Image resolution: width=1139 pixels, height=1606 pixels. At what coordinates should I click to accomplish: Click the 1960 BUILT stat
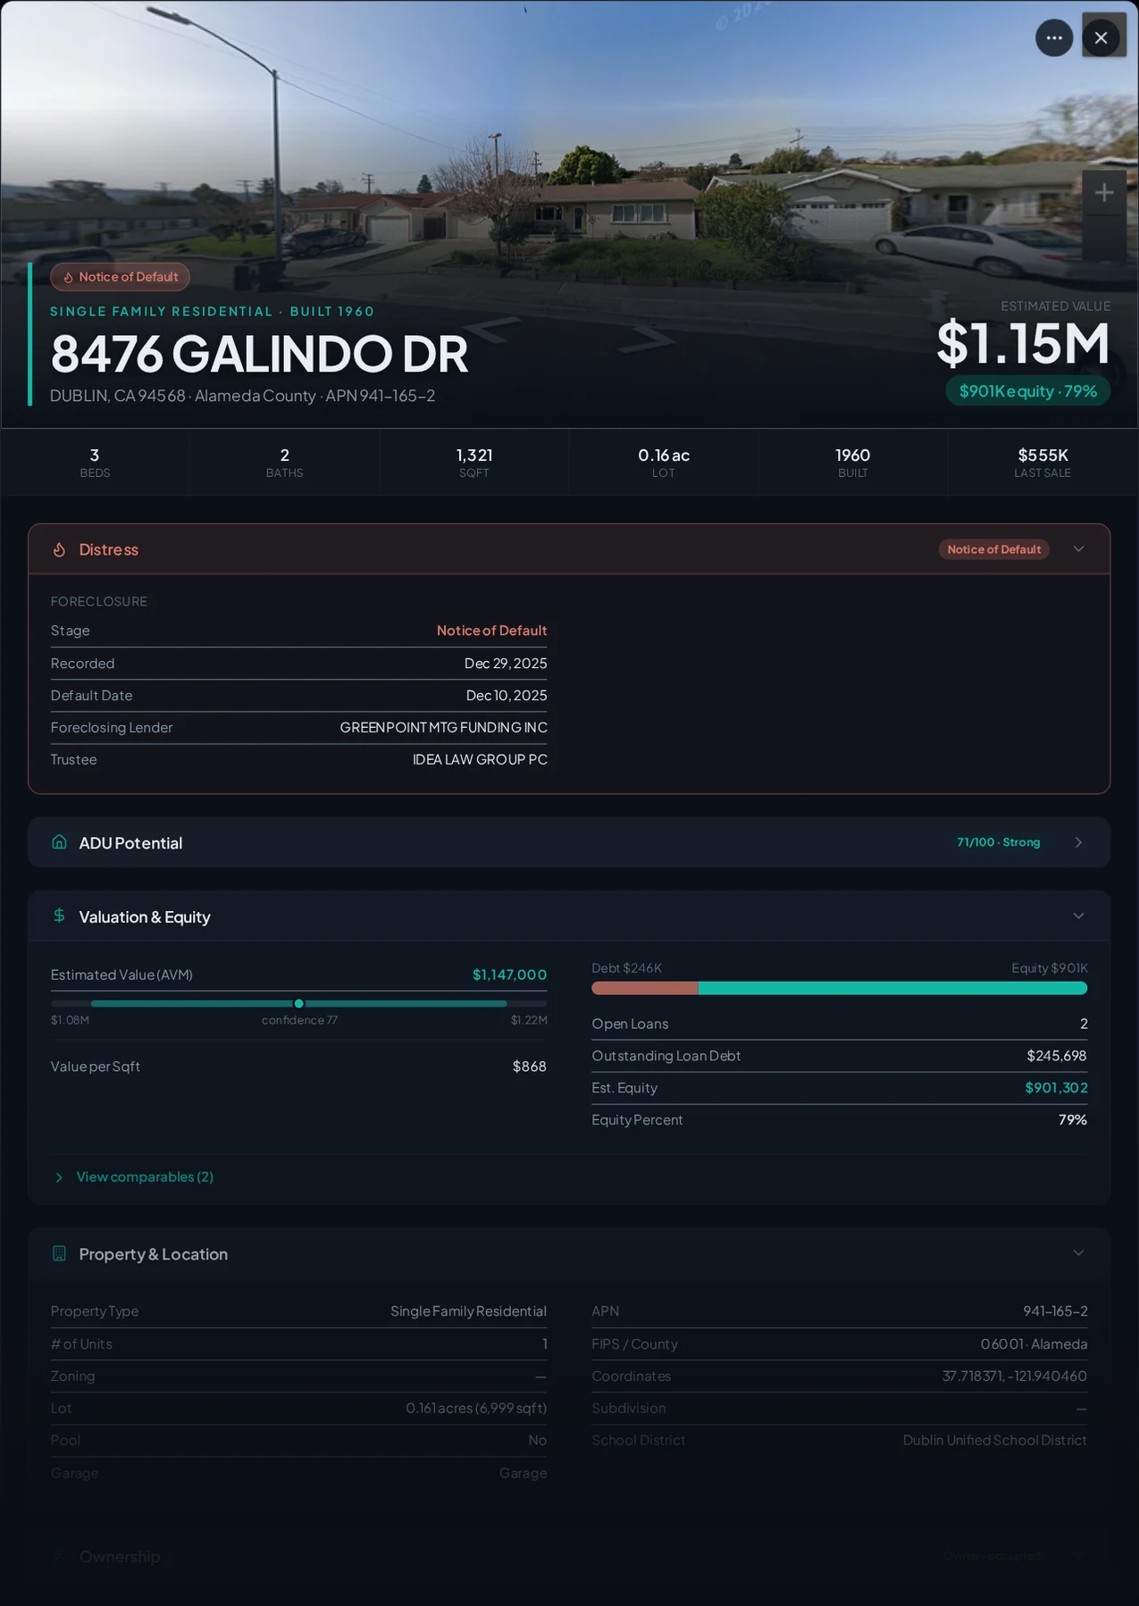coord(852,462)
